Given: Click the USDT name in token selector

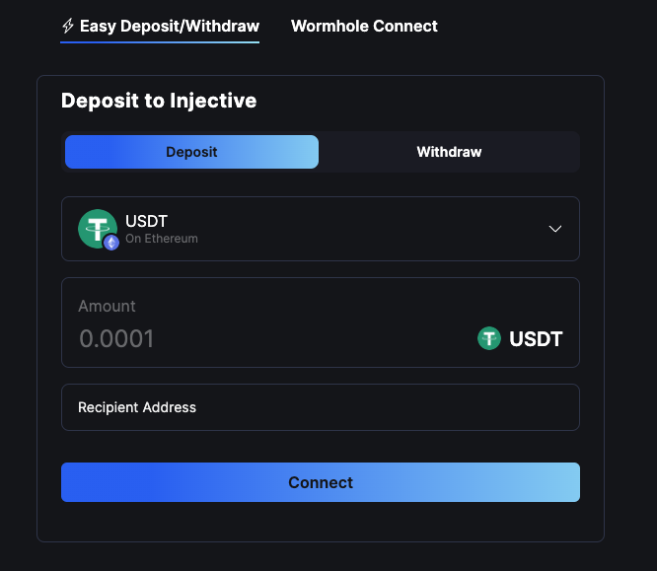Looking at the screenshot, I should [147, 221].
